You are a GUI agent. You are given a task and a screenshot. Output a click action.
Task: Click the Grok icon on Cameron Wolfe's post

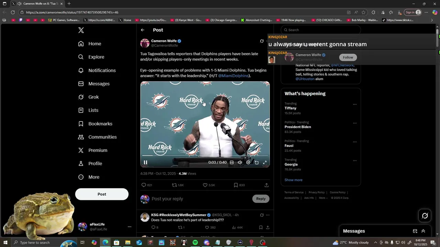point(262,41)
